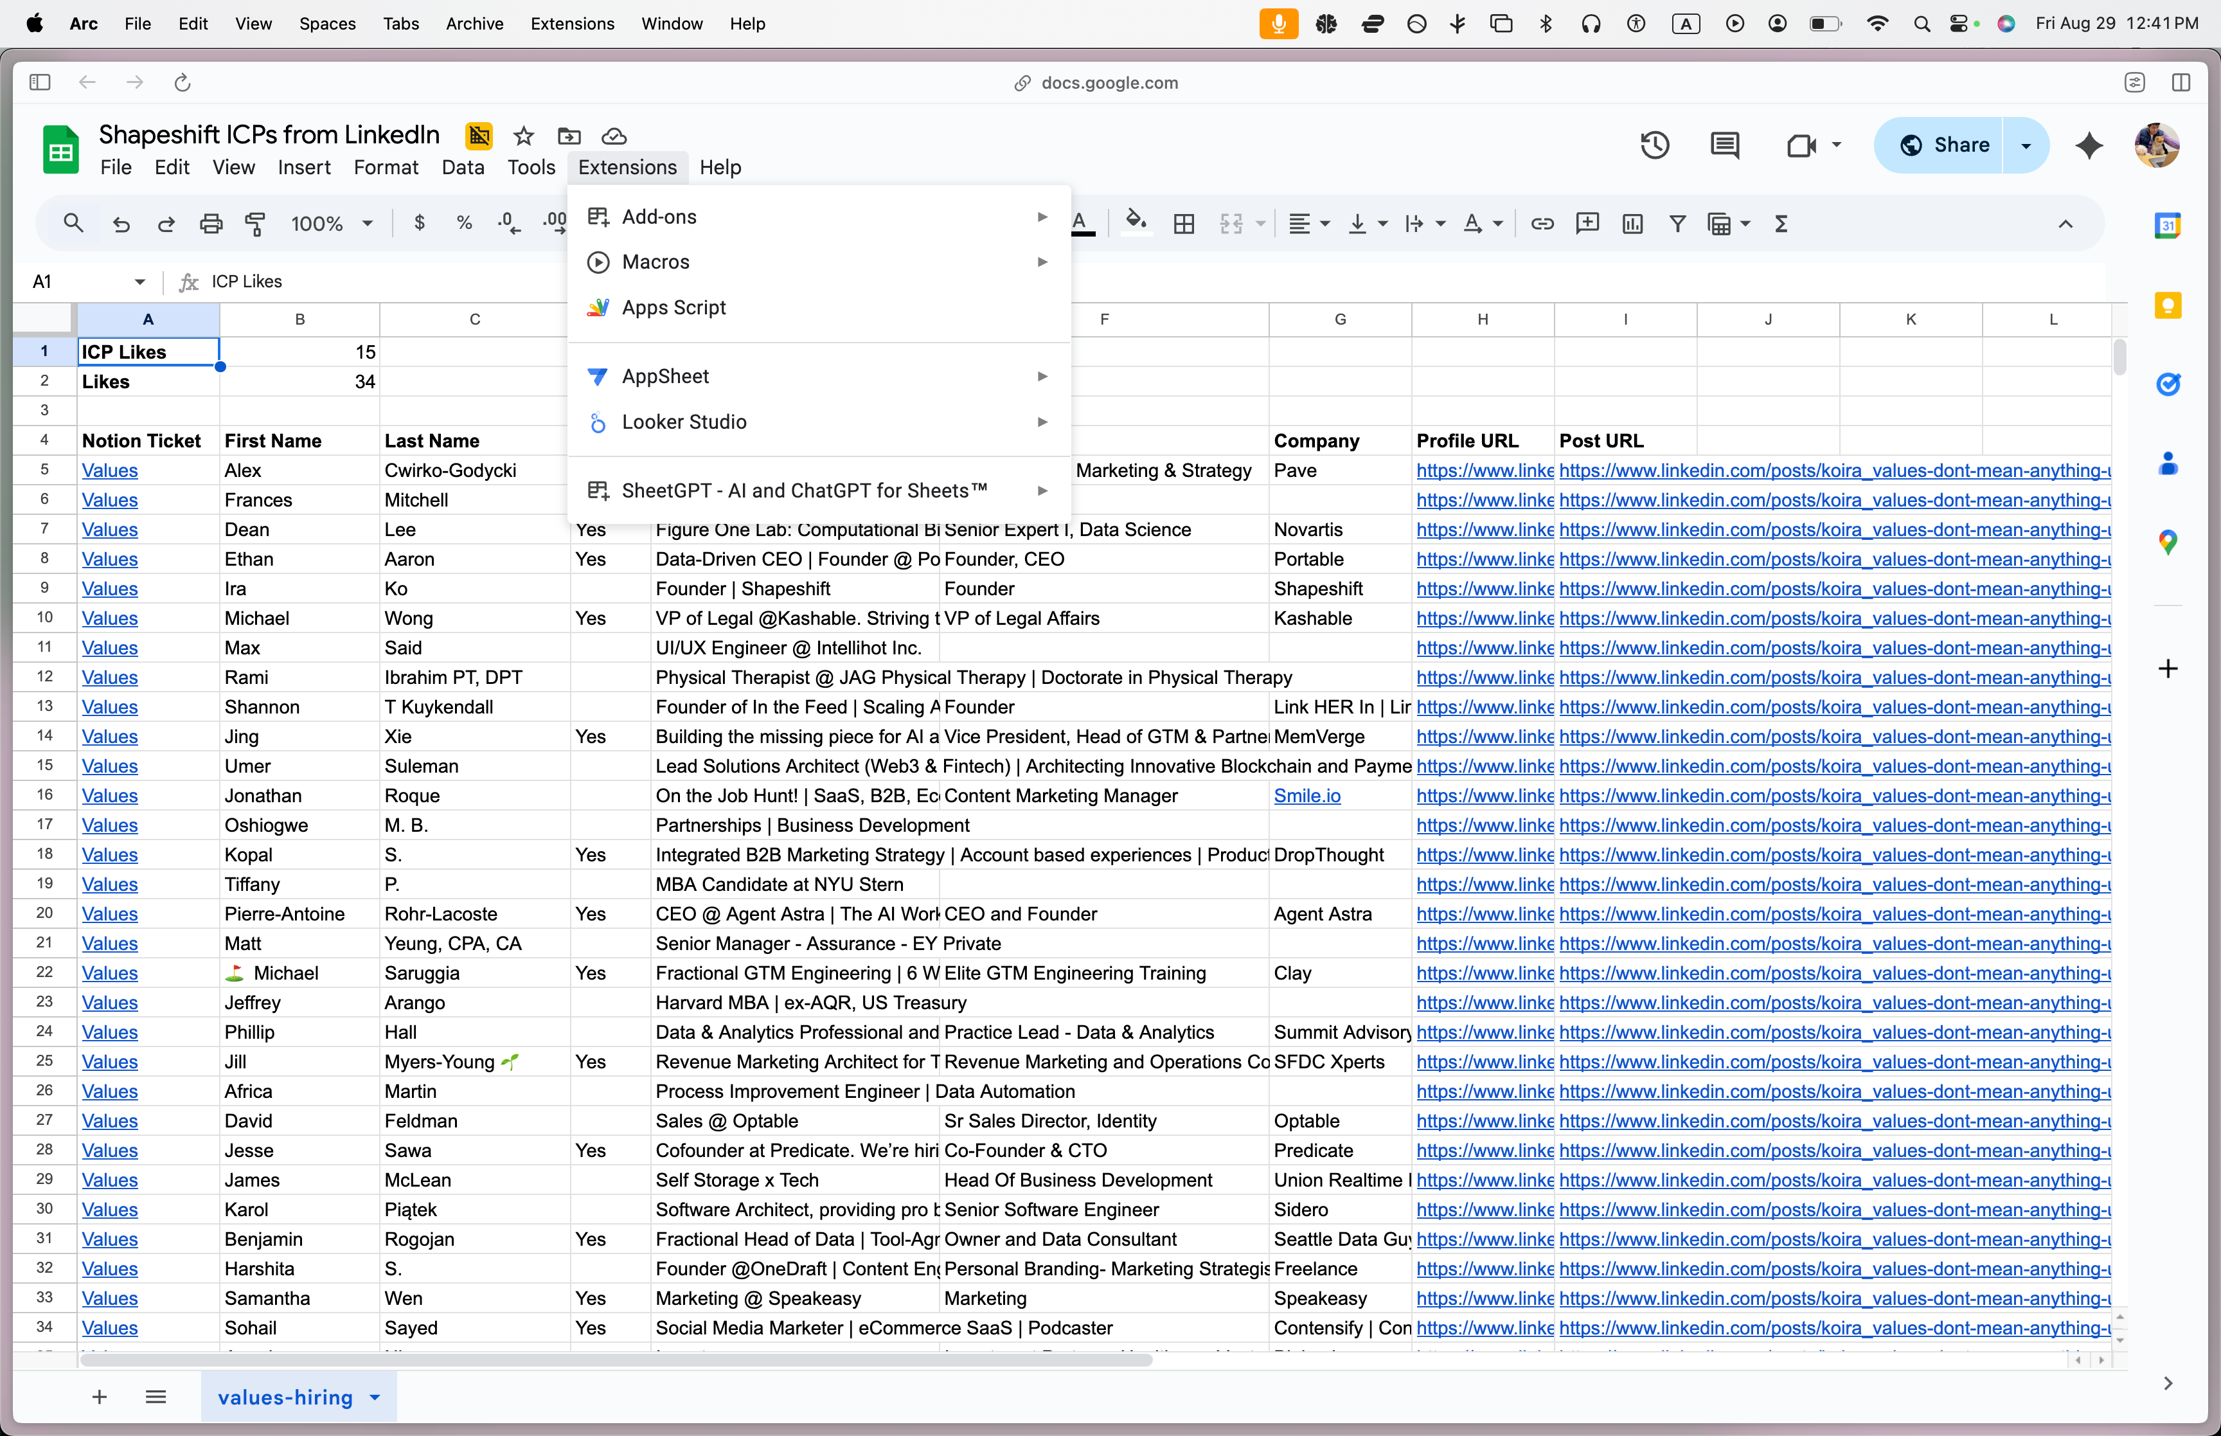
Task: Click the borders toolbar icon
Action: coord(1184,224)
